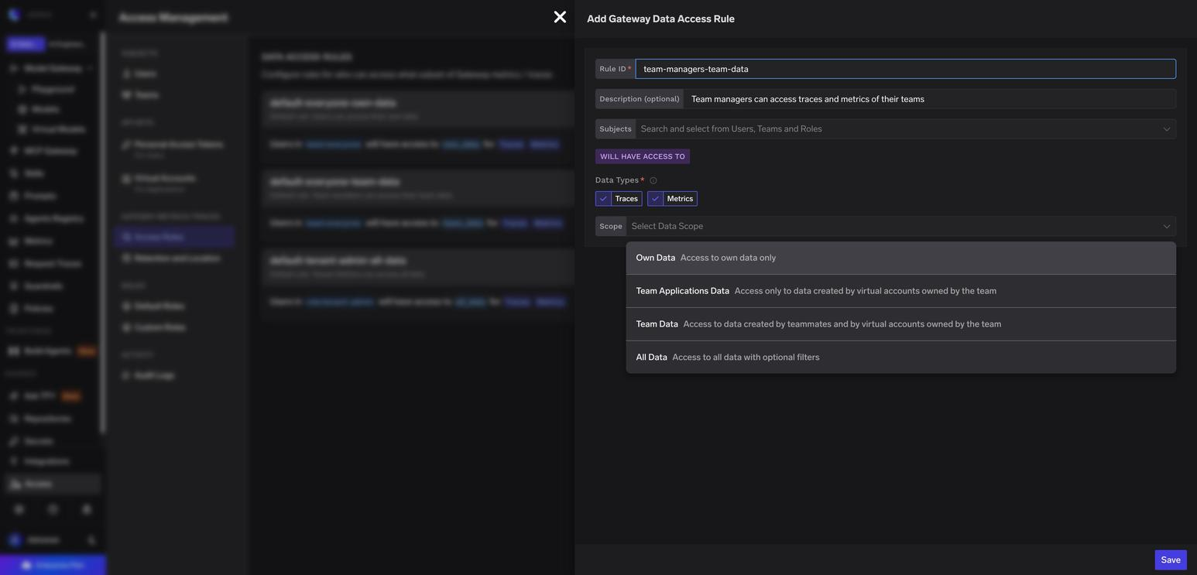Click the Subjects field label
Screen dimensions: 1197x575
616,129
